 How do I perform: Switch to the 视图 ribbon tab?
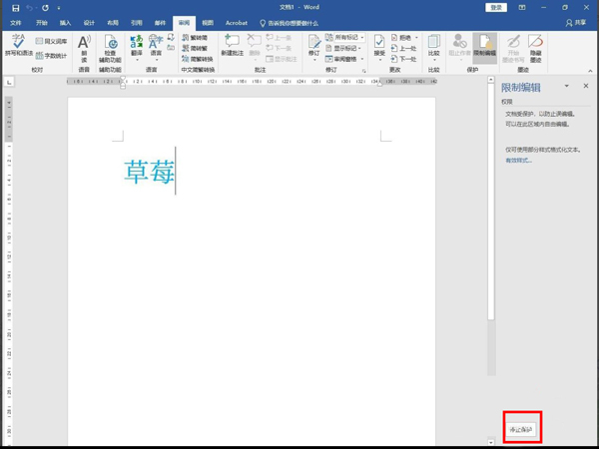click(x=208, y=22)
